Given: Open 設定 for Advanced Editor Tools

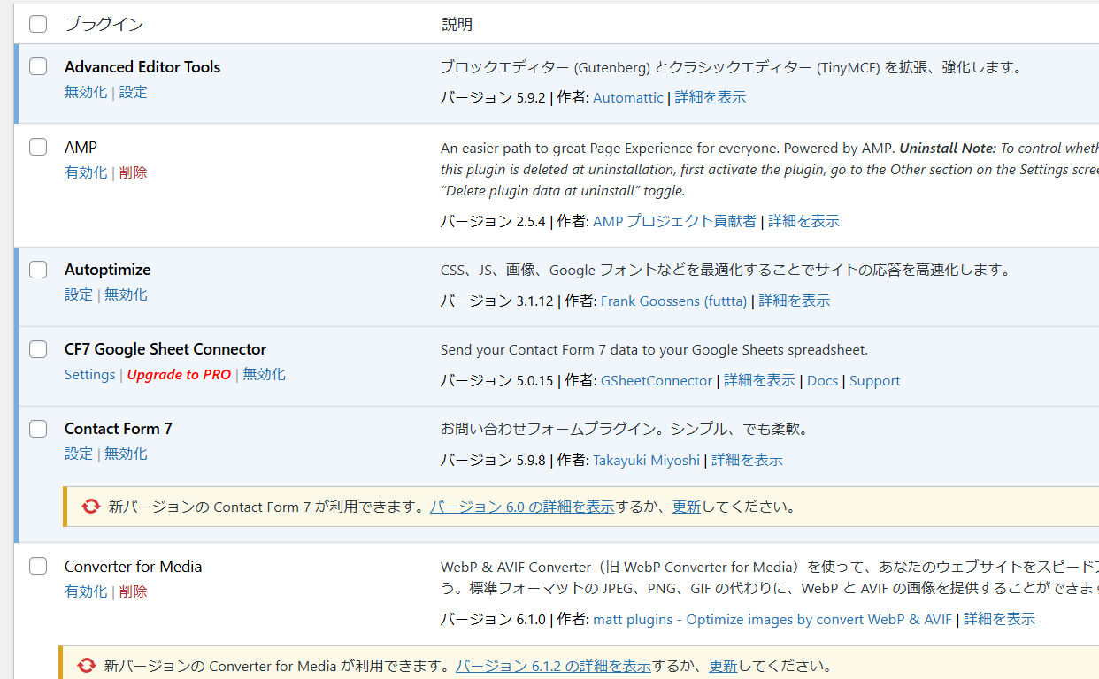Looking at the screenshot, I should [133, 92].
